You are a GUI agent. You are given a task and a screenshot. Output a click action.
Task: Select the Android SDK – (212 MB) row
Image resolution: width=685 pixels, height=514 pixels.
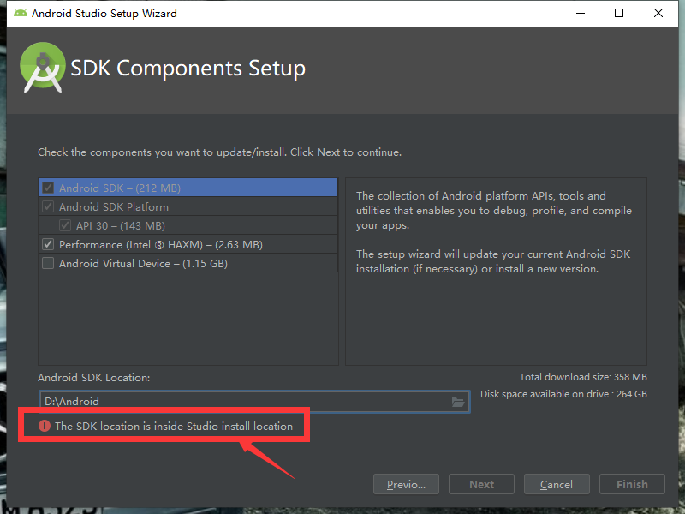point(188,188)
